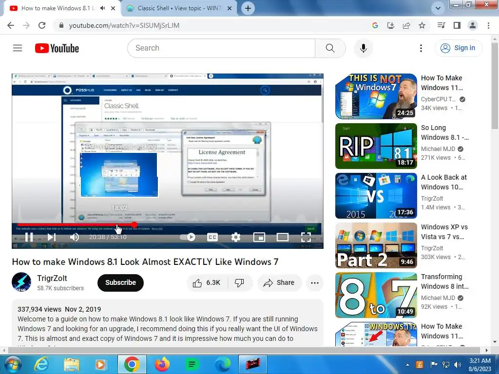Bookmark this page with star

pyautogui.click(x=422, y=25)
